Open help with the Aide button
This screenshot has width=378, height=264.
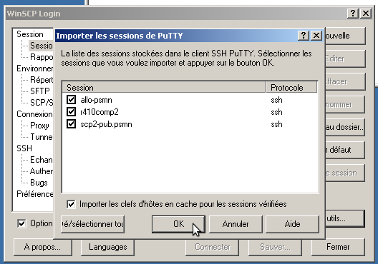click(292, 224)
